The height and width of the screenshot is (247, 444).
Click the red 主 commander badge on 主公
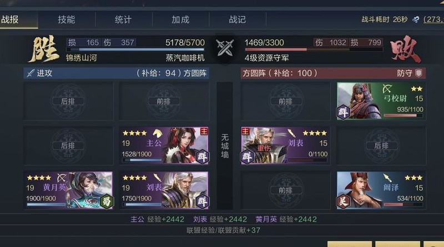click(x=204, y=131)
